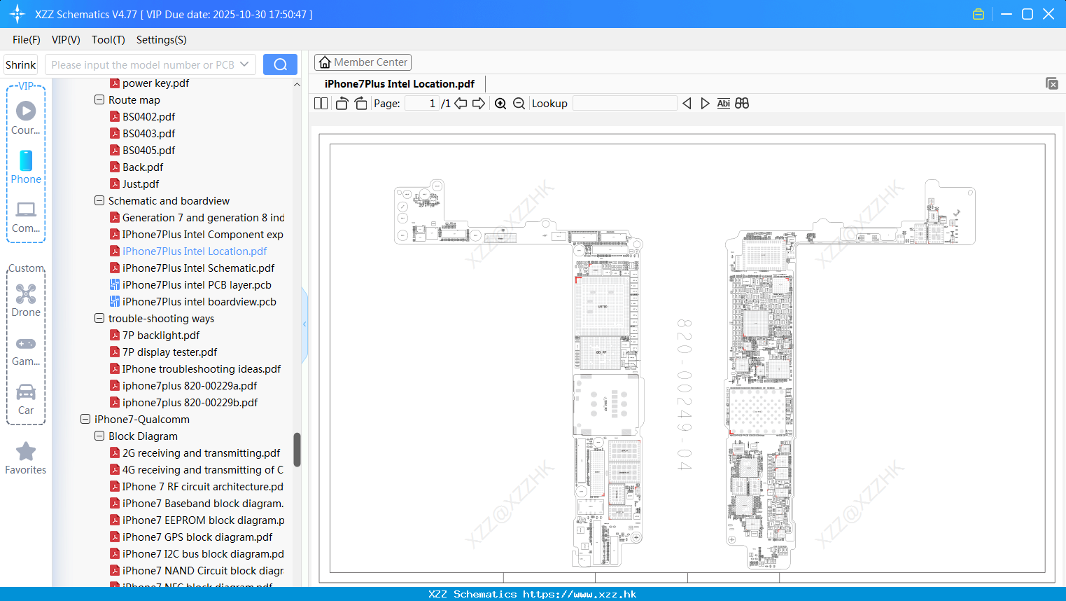The image size is (1066, 601).
Task: Toggle two-page view icon
Action: (x=321, y=104)
